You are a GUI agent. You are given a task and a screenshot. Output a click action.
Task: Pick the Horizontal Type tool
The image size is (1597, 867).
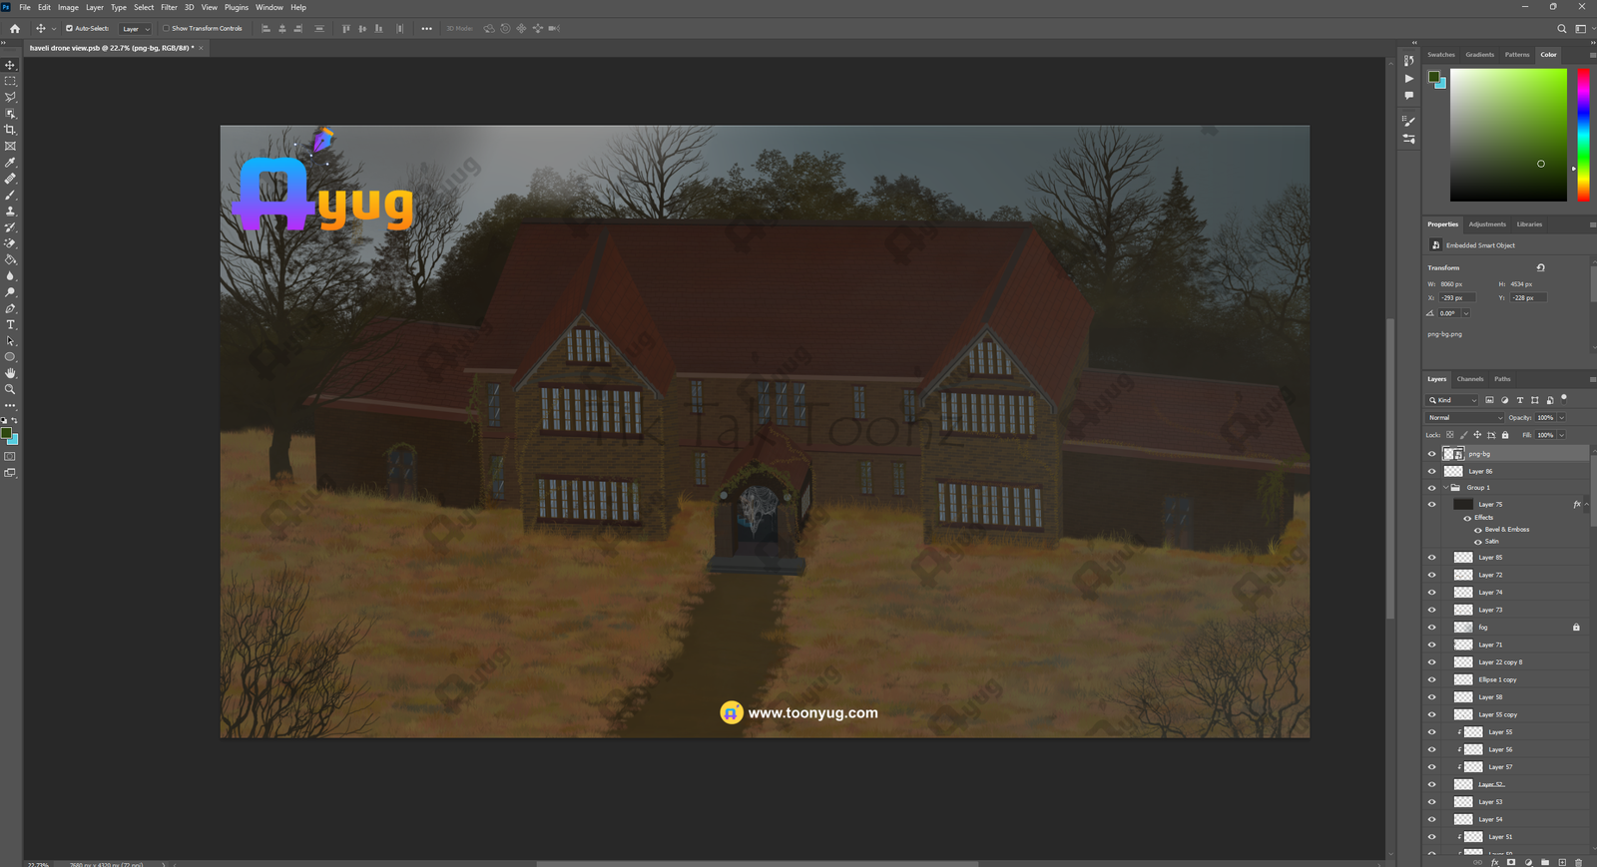(x=11, y=325)
